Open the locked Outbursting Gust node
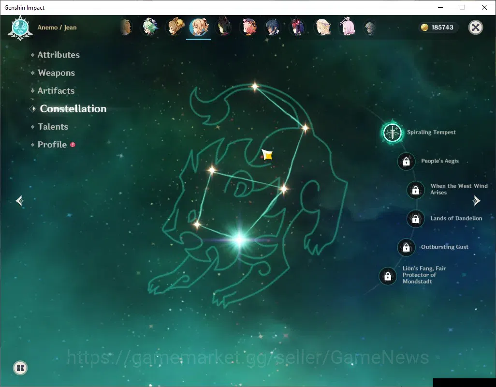The width and height of the screenshot is (496, 387). coord(406,248)
